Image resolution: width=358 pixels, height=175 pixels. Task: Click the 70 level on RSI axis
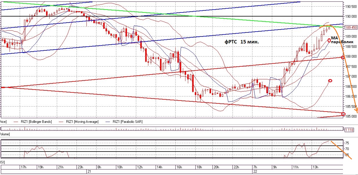[347, 149]
